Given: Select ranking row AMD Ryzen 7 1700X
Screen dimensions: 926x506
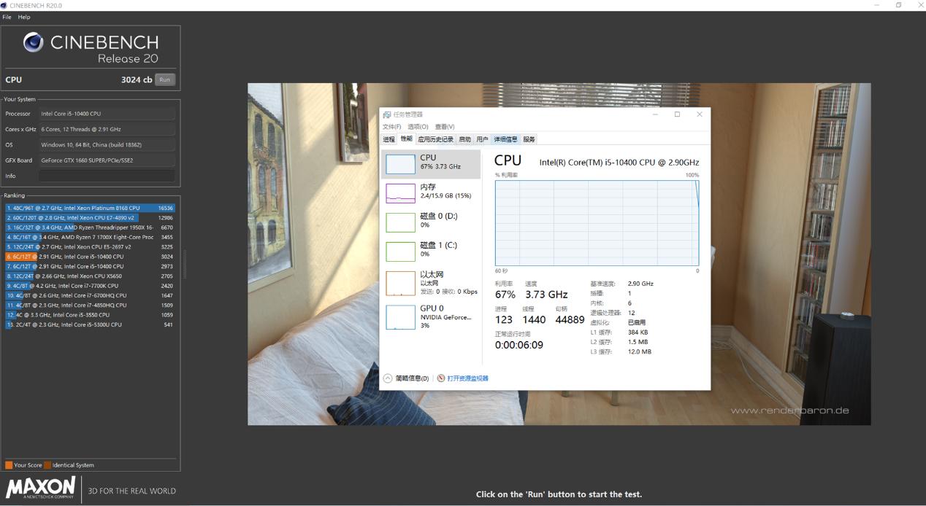Looking at the screenshot, I should [x=90, y=237].
